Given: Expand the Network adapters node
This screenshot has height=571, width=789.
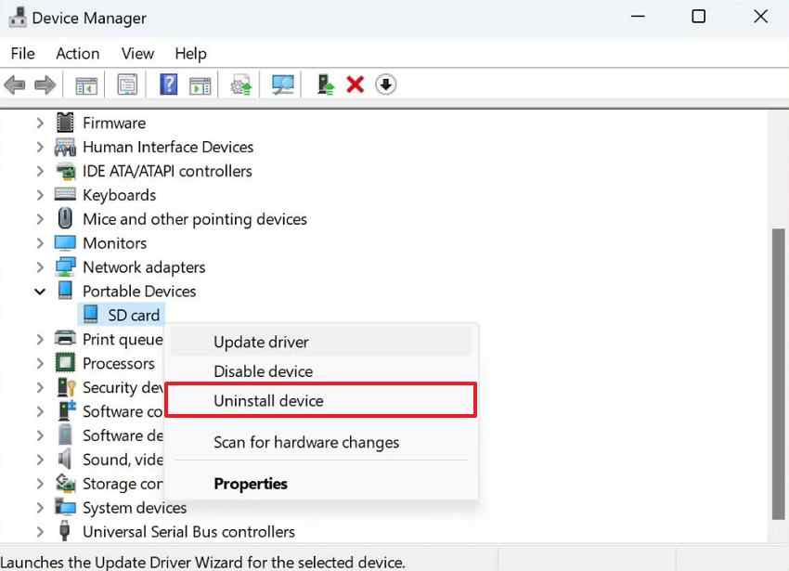Looking at the screenshot, I should click(x=40, y=267).
